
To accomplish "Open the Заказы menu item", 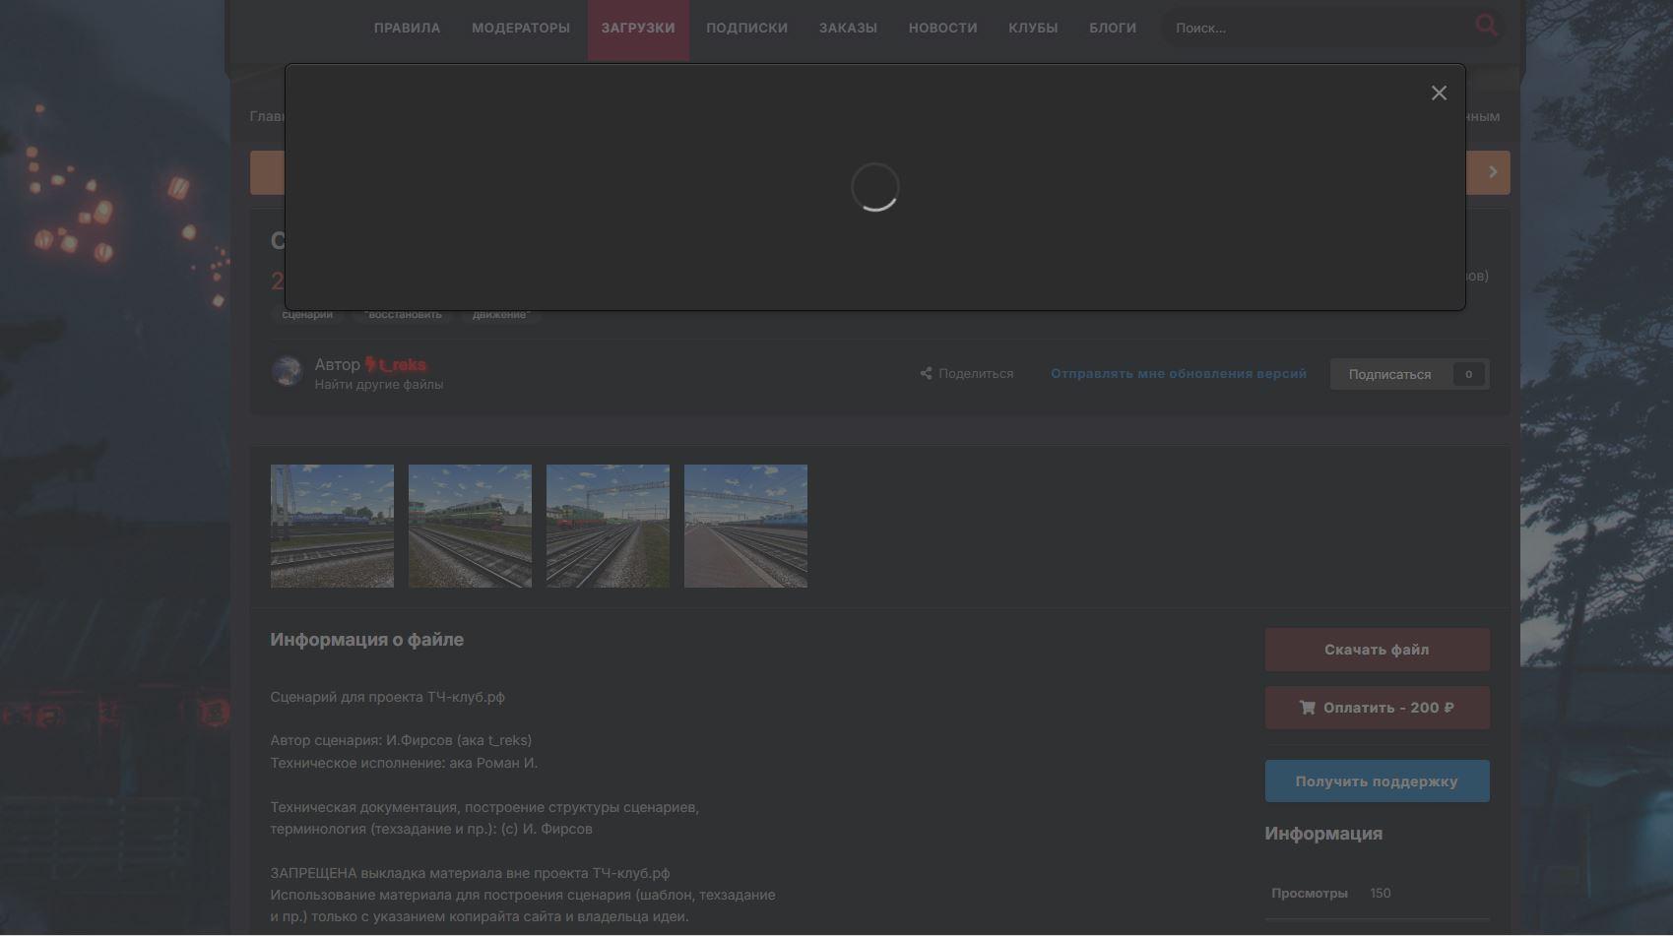I will coord(848,29).
